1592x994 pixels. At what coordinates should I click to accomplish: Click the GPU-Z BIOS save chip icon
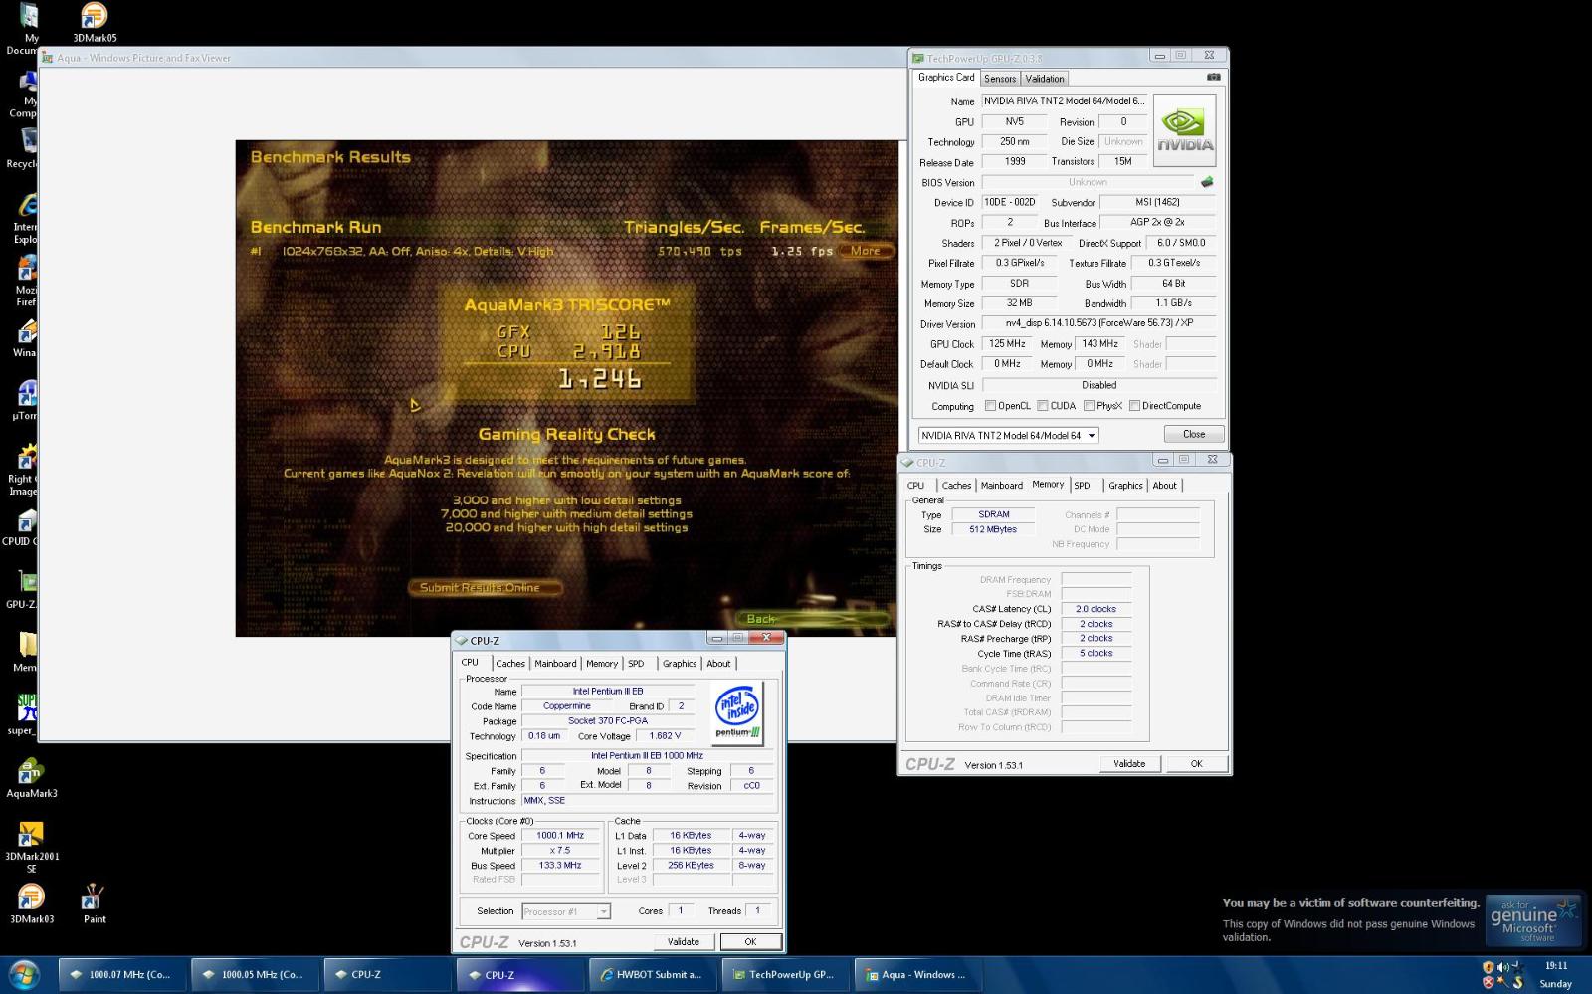pos(1207,182)
